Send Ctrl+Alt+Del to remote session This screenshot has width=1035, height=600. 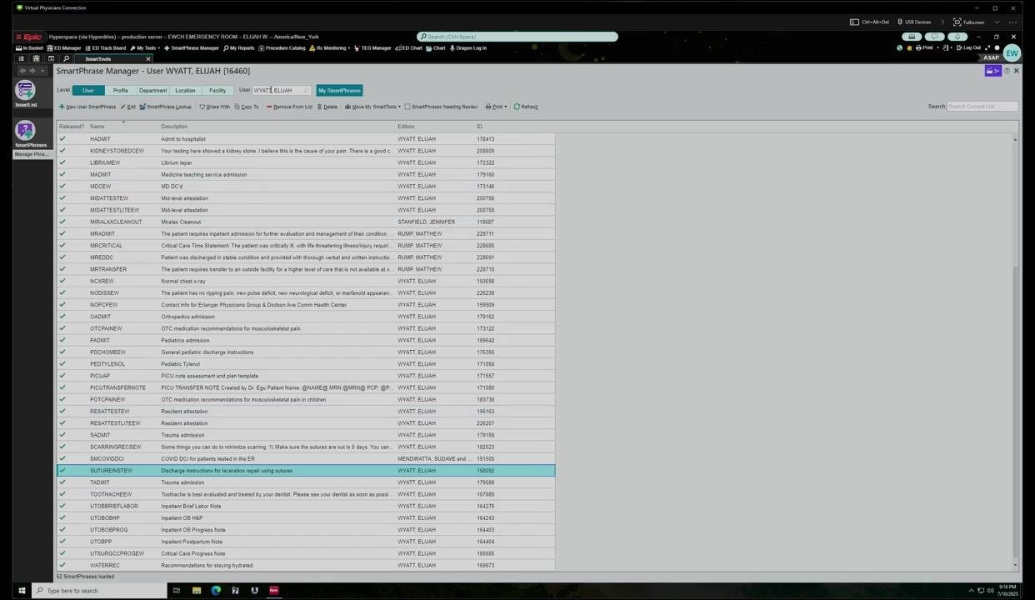[870, 22]
